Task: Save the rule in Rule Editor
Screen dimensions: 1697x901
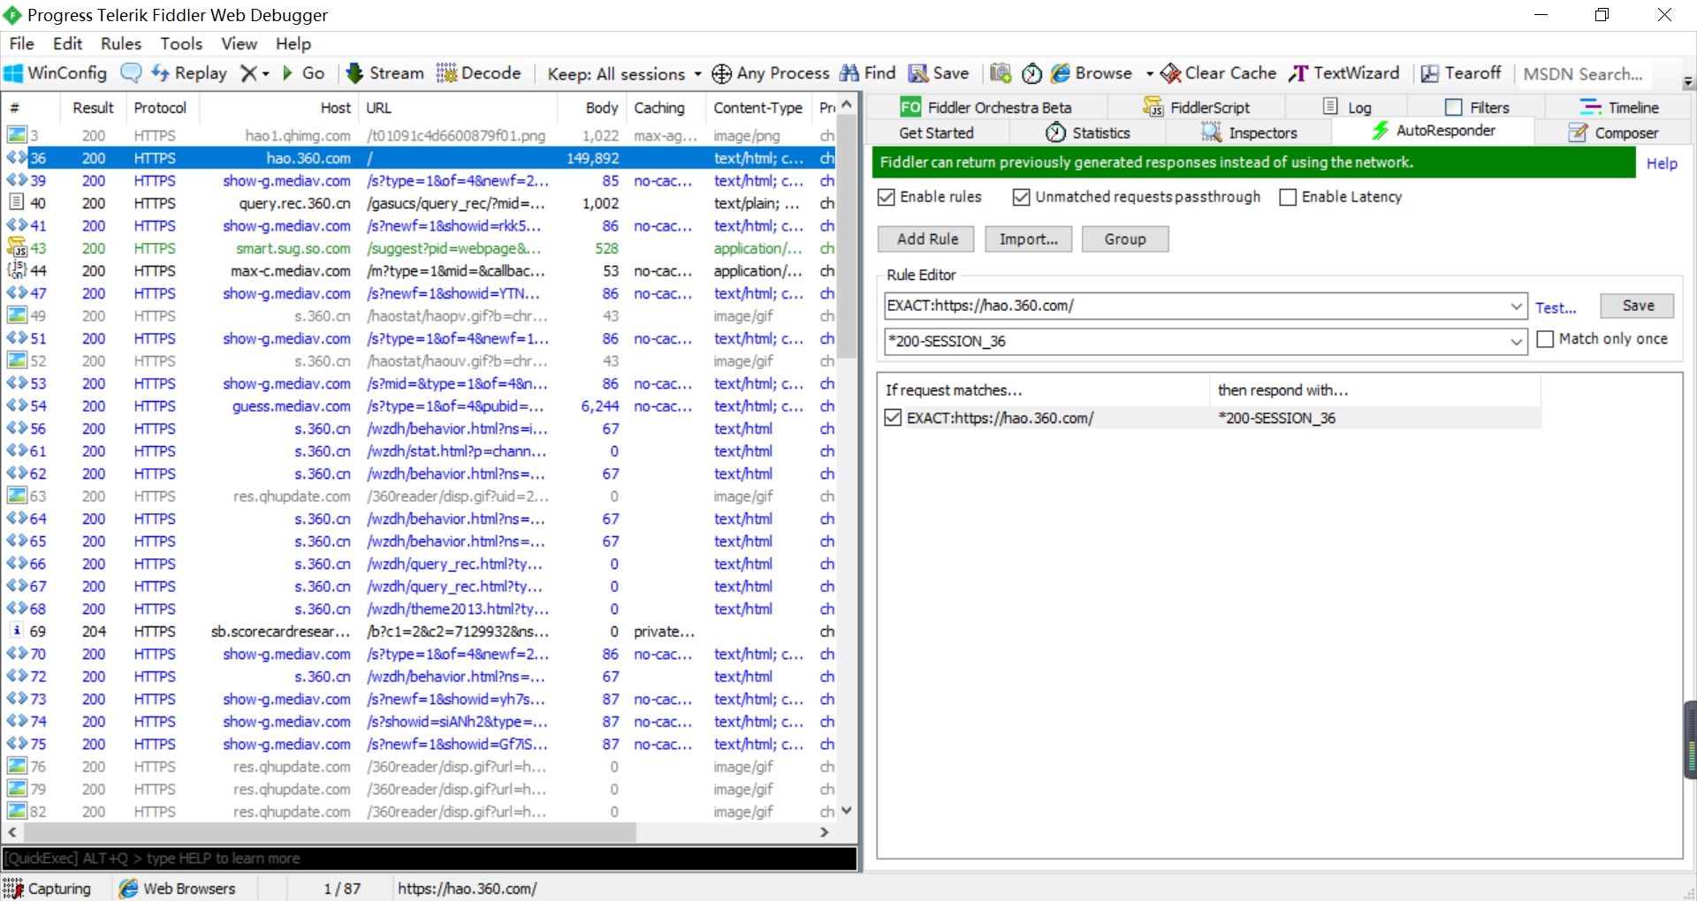Action: pos(1637,306)
